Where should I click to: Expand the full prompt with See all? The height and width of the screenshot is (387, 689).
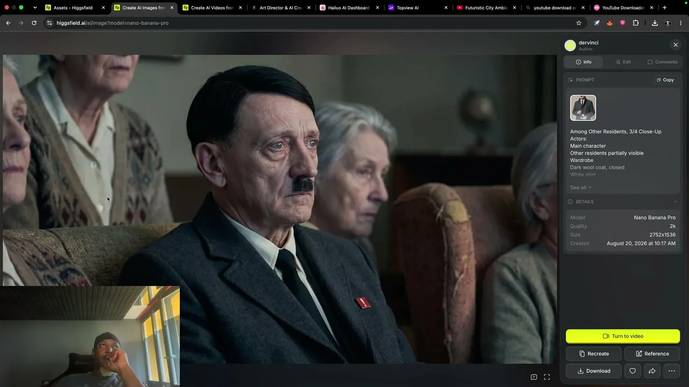click(581, 188)
